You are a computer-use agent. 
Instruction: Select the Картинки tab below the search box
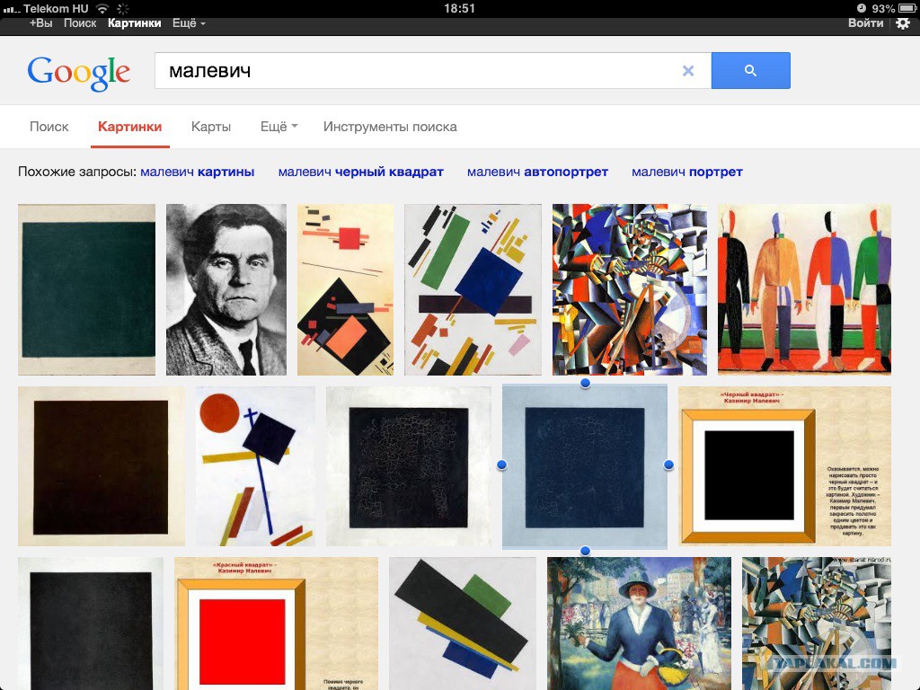point(129,127)
